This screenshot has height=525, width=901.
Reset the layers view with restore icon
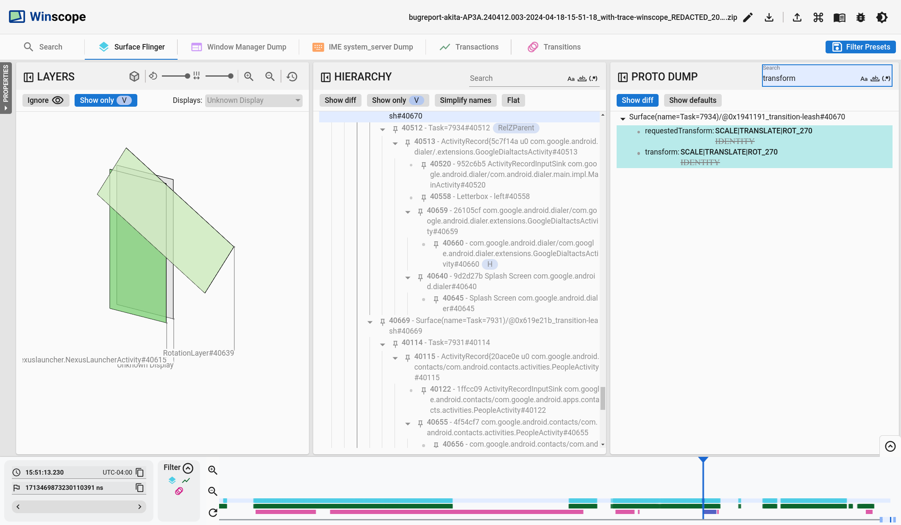[x=292, y=77]
